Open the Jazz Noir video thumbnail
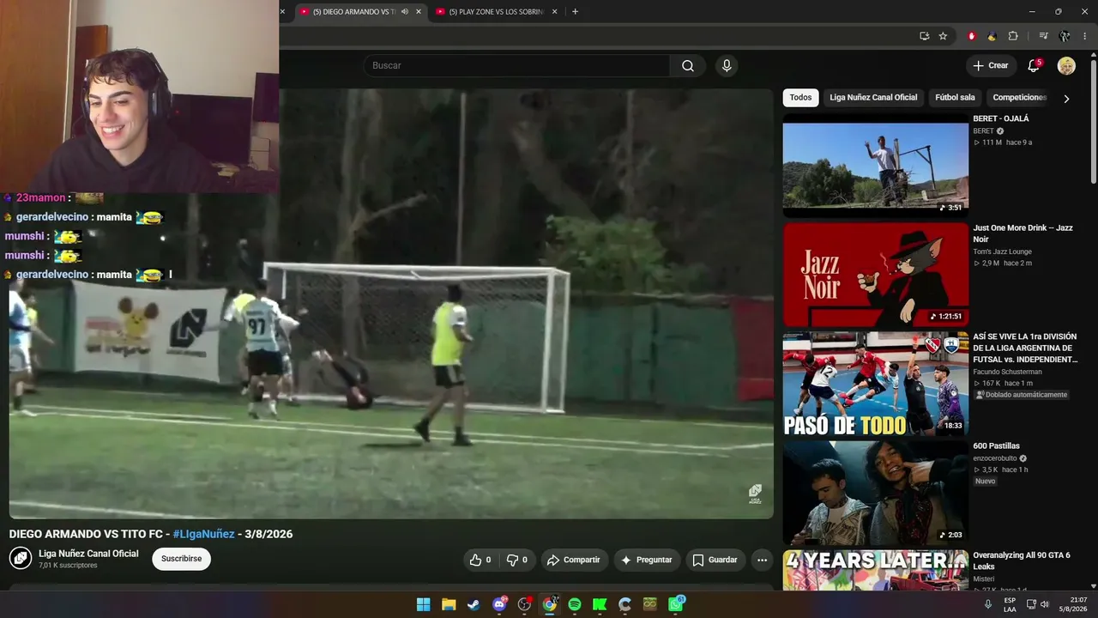The image size is (1098, 618). point(875,275)
